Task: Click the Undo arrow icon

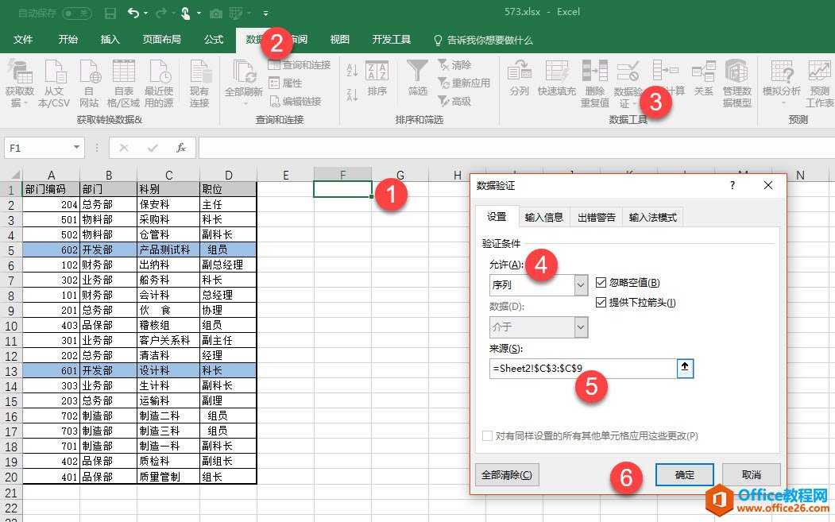Action: pos(133,14)
